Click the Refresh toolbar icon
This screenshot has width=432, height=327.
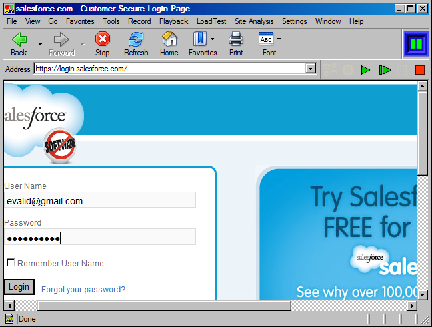point(136,39)
